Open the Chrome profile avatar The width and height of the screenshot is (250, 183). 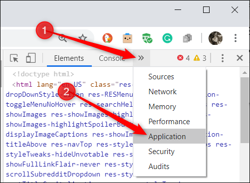click(x=216, y=38)
